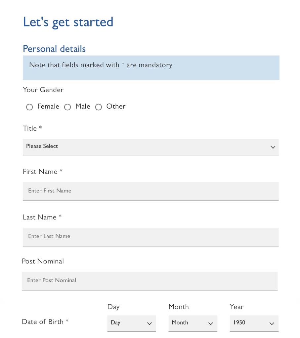The image size is (300, 338).
Task: Click the Other label text
Action: 116,107
